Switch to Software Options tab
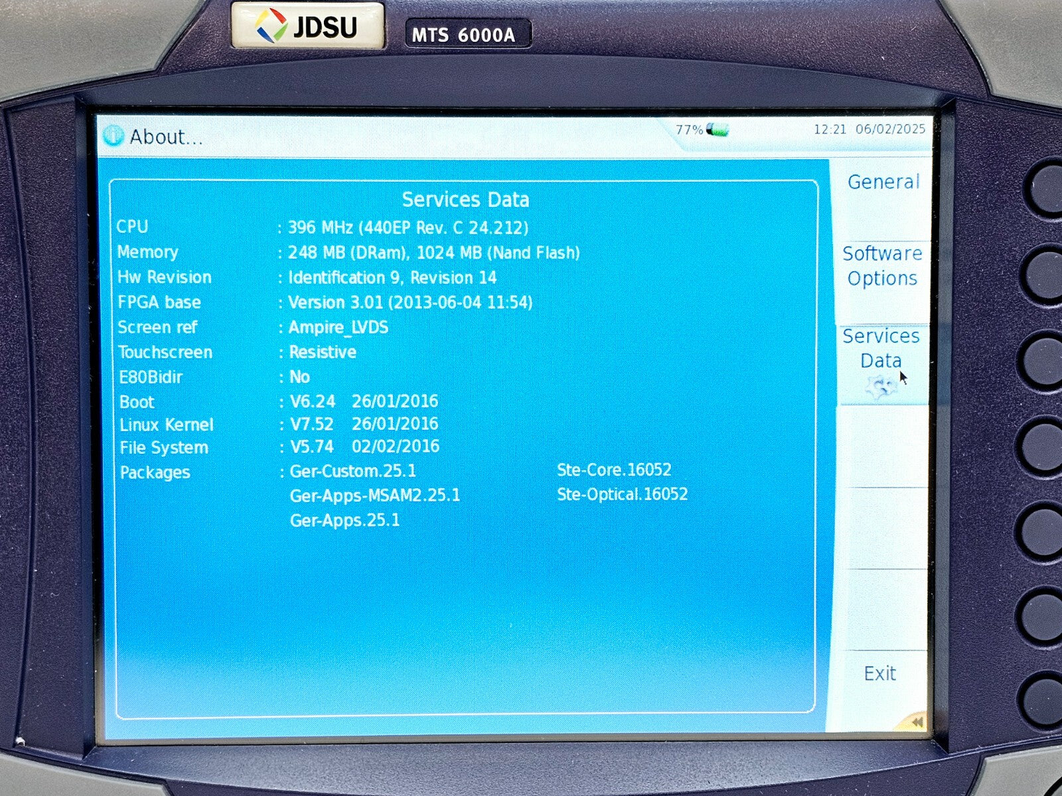 [x=881, y=265]
